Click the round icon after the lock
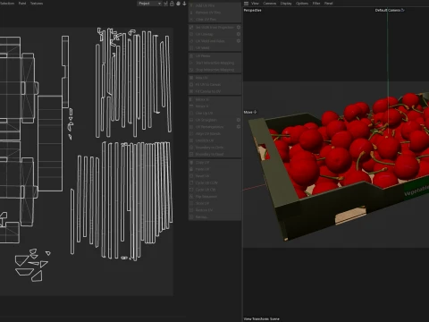The width and height of the screenshot is (429, 322). (178, 4)
